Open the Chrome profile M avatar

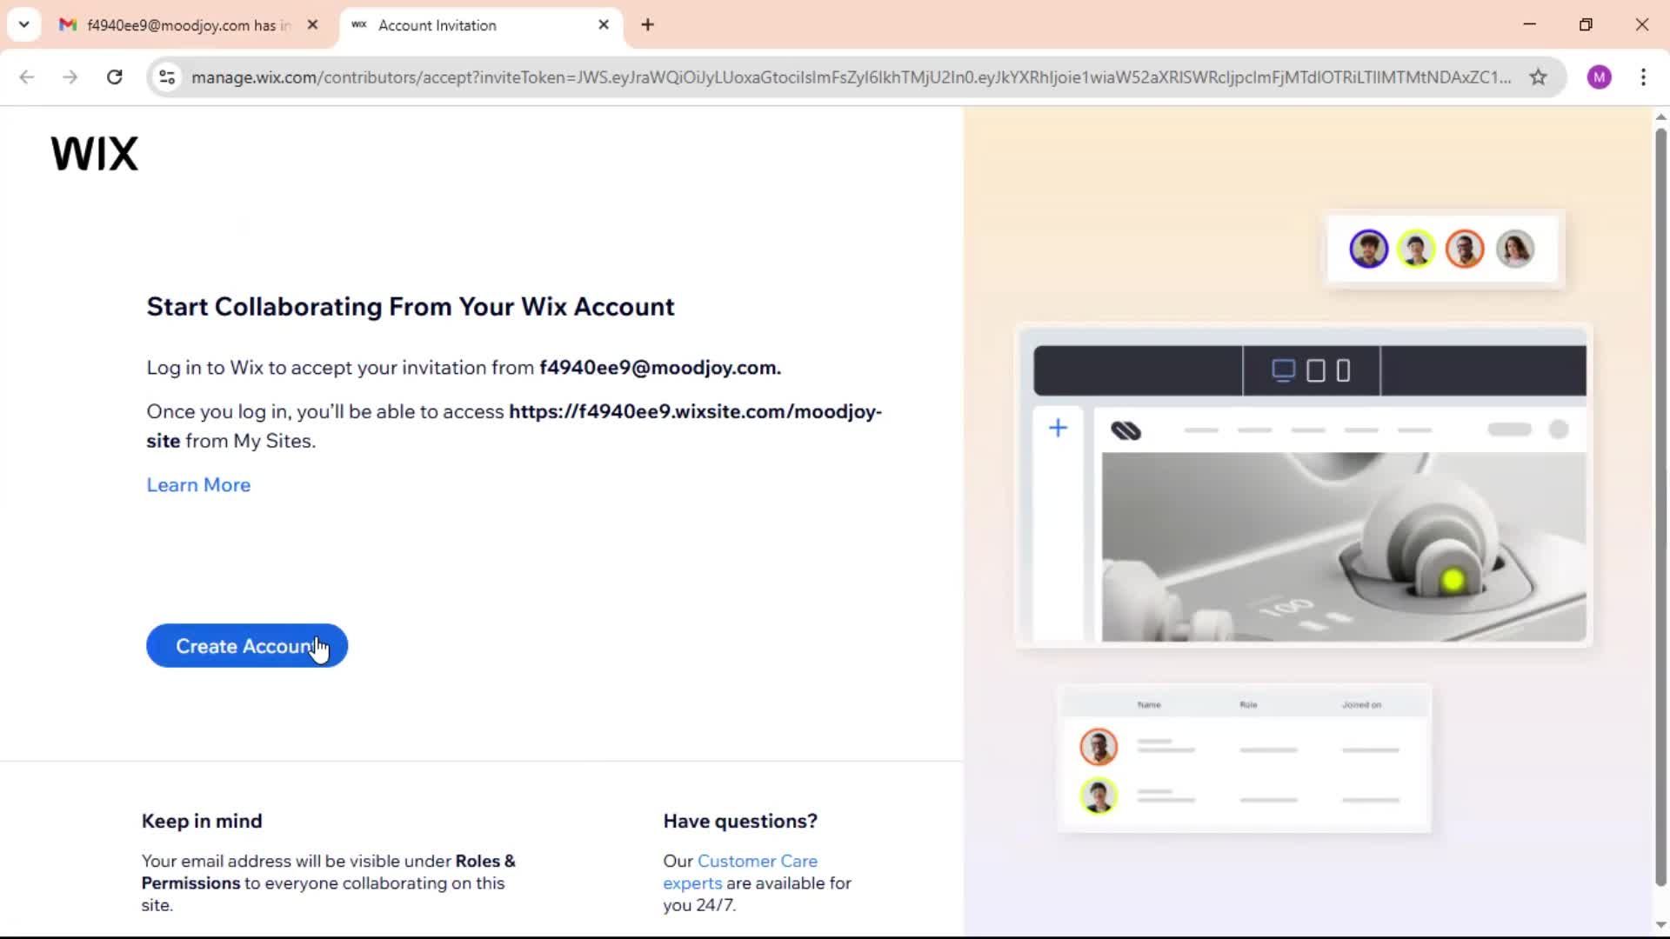click(x=1599, y=77)
